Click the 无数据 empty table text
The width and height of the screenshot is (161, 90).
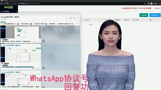tap(90, 24)
